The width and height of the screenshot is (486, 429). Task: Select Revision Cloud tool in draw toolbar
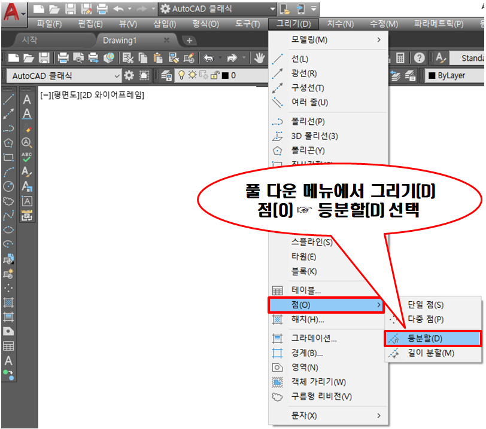[8, 201]
